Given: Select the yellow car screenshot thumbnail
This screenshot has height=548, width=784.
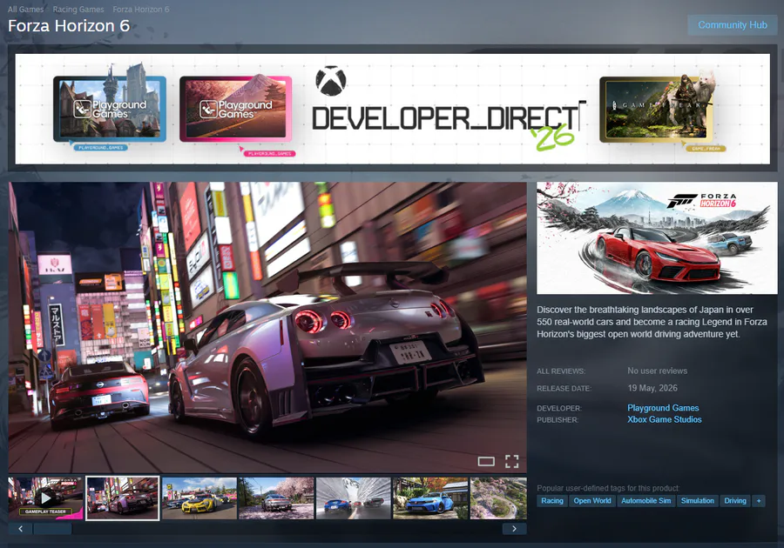Looking at the screenshot, I should click(199, 498).
